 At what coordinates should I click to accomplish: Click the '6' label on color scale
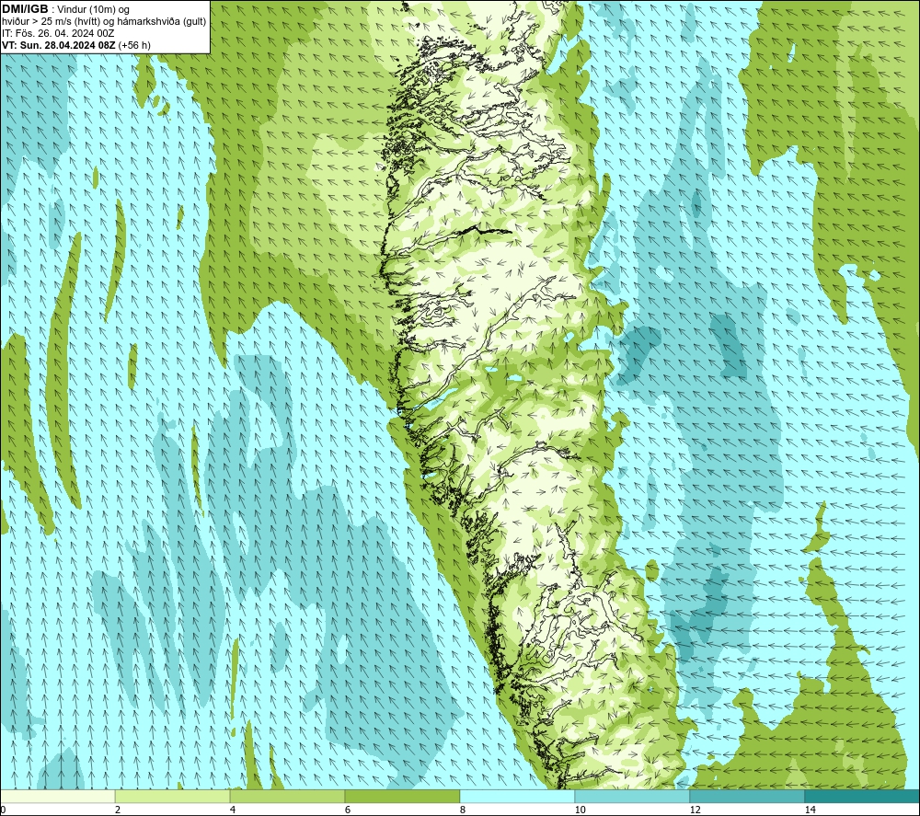point(348,810)
